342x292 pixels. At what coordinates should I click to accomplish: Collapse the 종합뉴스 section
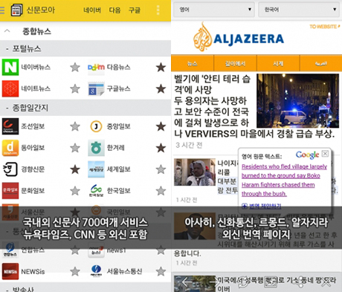pyautogui.click(x=7, y=31)
